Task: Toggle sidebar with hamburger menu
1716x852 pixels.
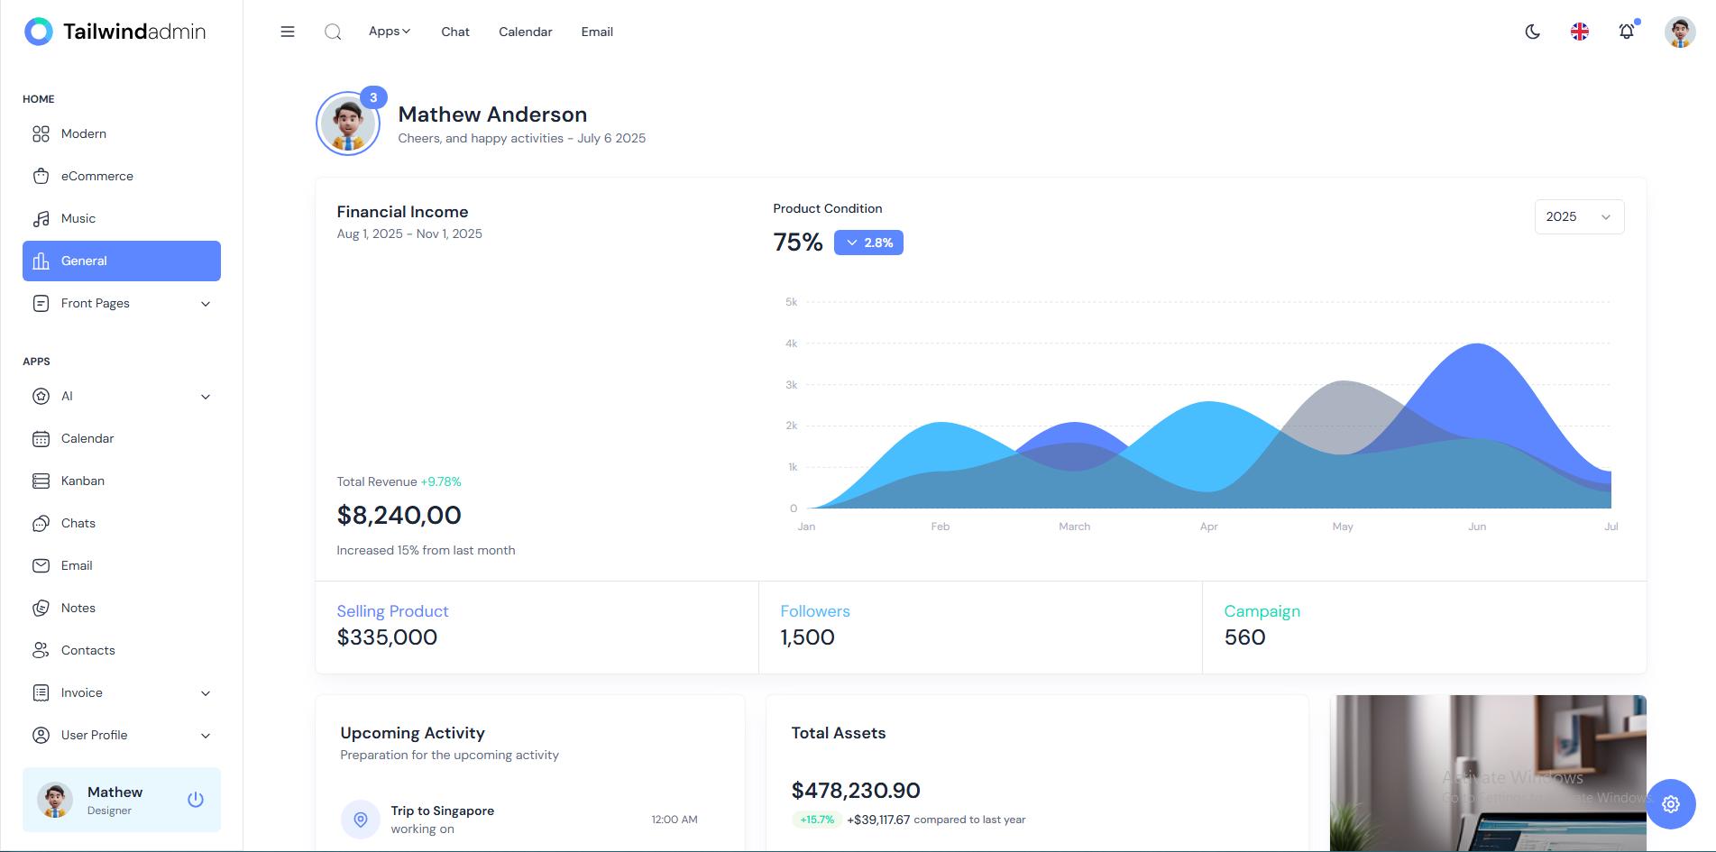Action: coord(288,32)
